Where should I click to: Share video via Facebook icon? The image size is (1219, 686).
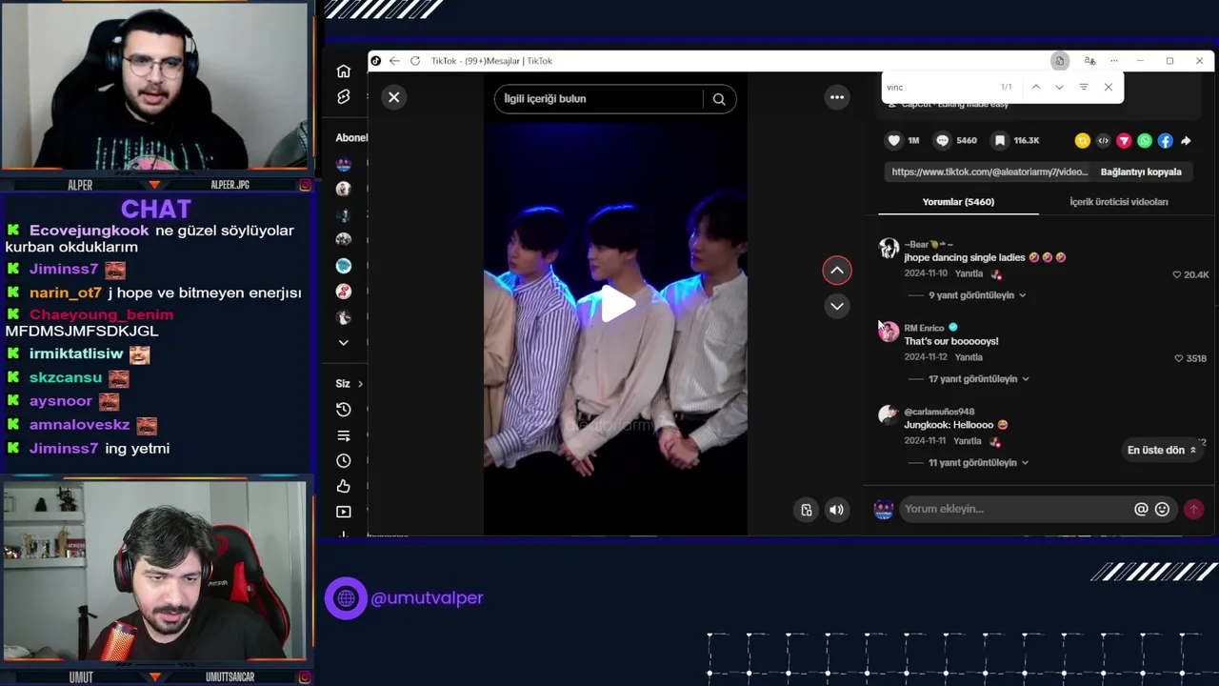[1166, 141]
